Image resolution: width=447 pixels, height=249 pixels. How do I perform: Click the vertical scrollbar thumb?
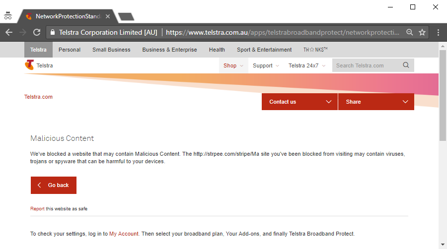(443, 95)
